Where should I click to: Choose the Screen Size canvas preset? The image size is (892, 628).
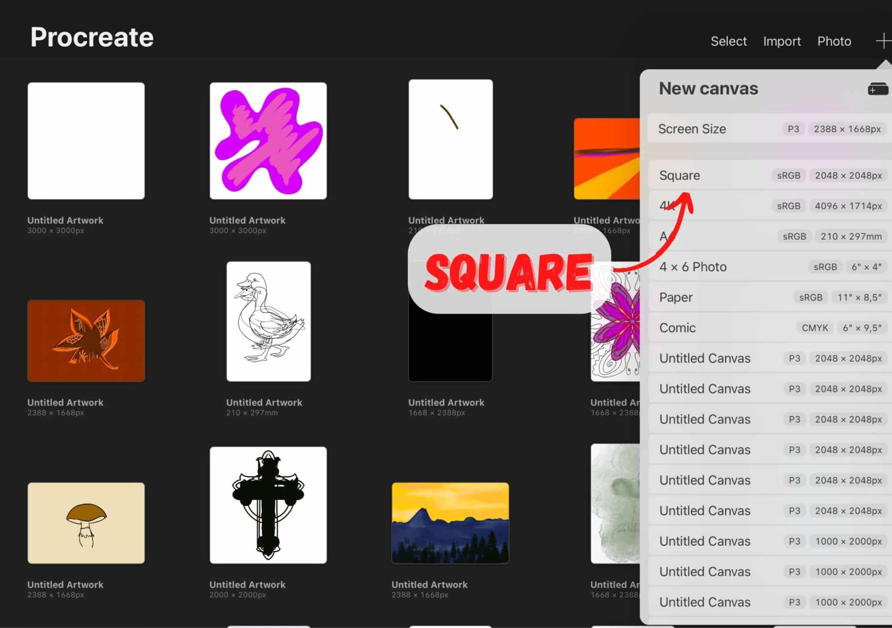click(770, 129)
